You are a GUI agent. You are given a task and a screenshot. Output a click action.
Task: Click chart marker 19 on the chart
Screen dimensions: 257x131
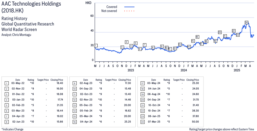tap(215, 41)
